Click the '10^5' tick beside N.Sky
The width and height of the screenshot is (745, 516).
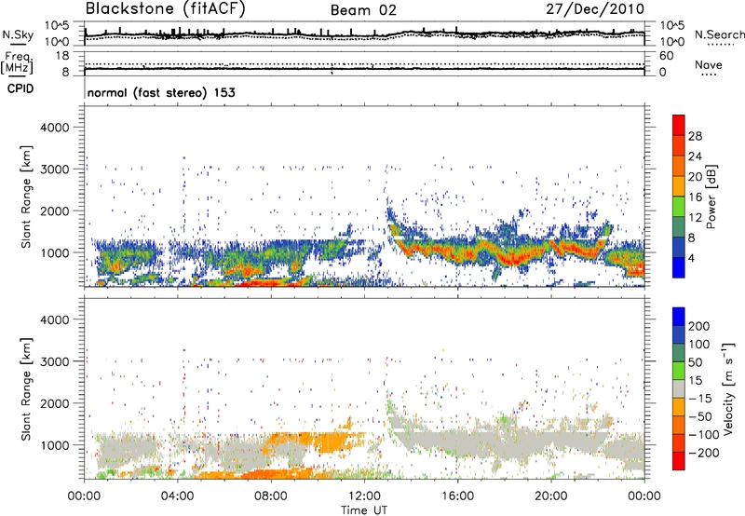pyautogui.click(x=57, y=26)
